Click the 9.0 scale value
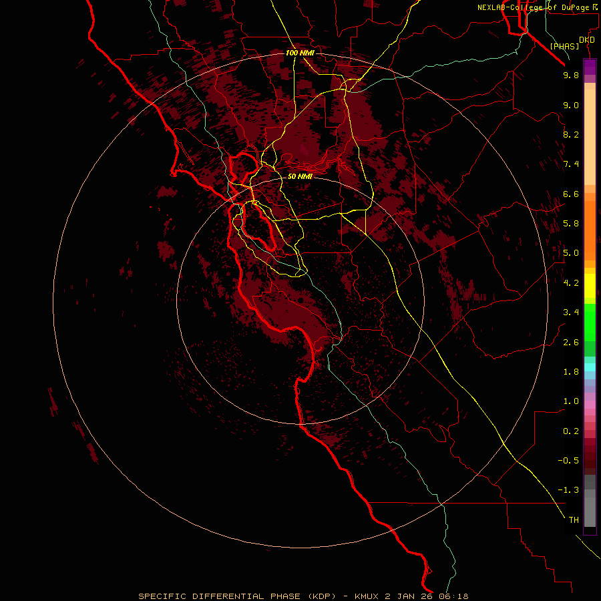The width and height of the screenshot is (601, 601). pyautogui.click(x=571, y=105)
